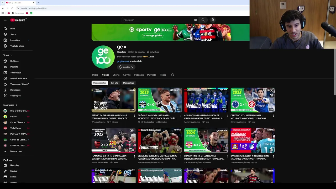336x189 pixels.
Task: Open the on-screen keyboard icon in search
Action: click(196, 20)
